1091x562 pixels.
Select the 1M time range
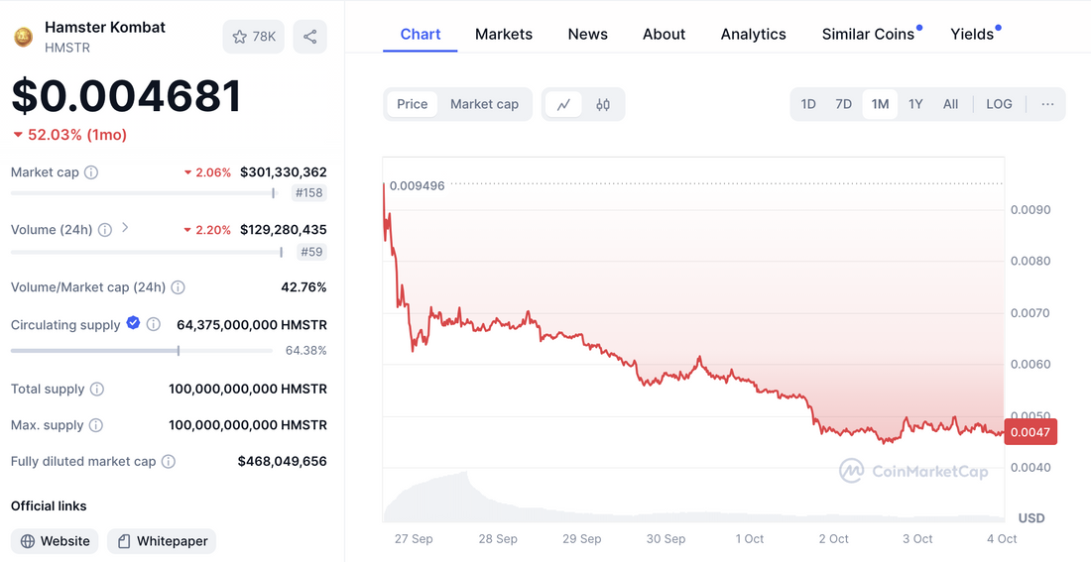(x=880, y=104)
